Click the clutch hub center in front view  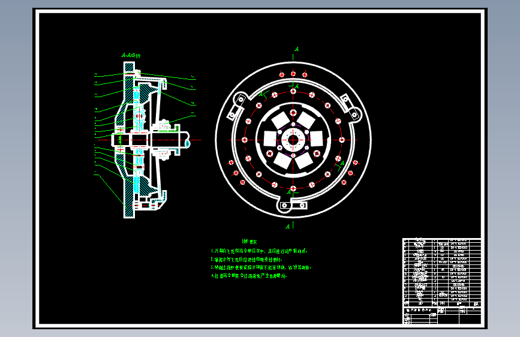tap(293, 140)
